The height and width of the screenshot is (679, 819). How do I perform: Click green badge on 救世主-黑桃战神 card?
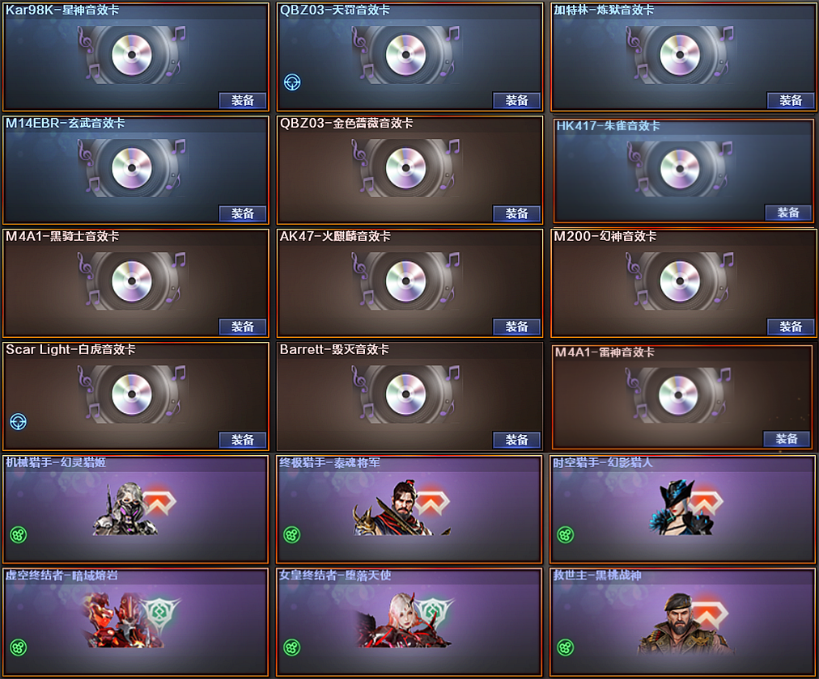(566, 647)
